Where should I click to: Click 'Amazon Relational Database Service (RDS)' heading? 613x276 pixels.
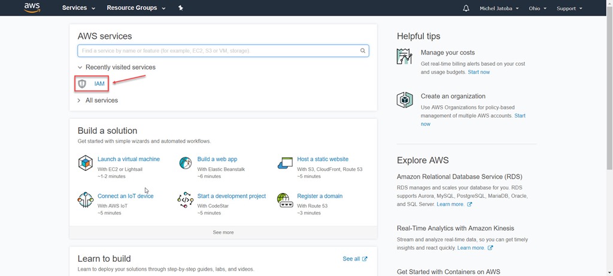click(459, 176)
